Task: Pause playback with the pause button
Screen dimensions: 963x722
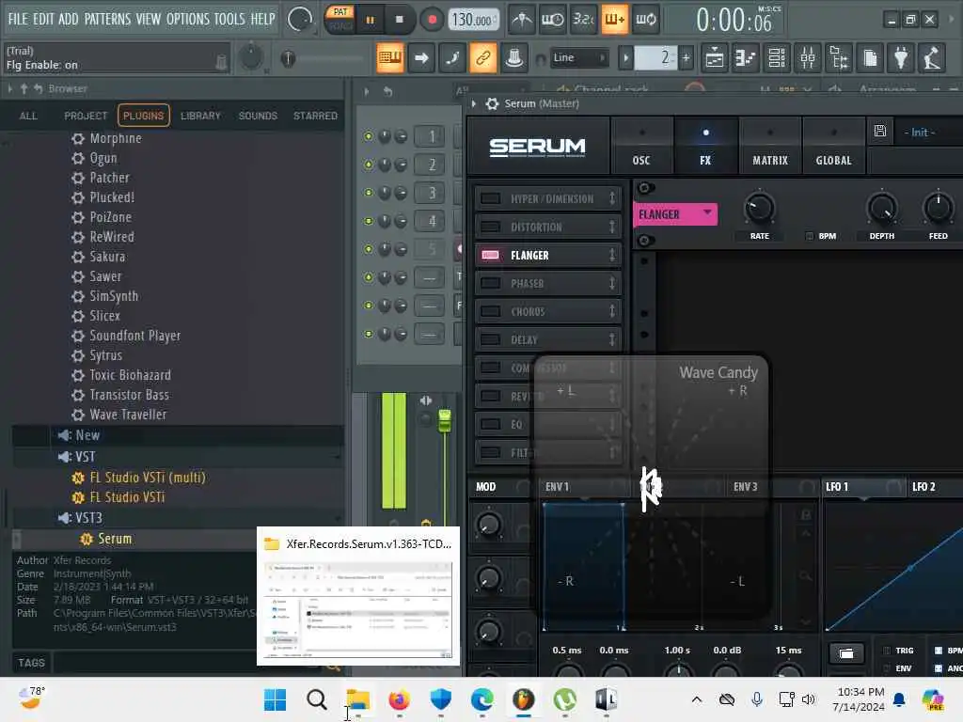Action: (x=370, y=21)
